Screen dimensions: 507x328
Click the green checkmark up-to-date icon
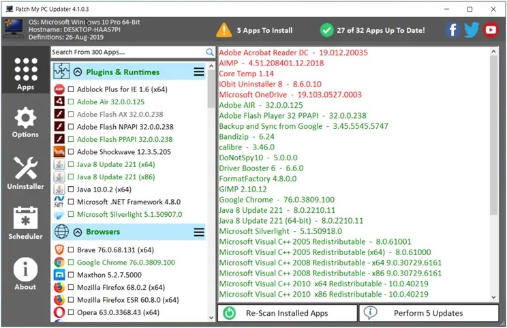(x=326, y=30)
